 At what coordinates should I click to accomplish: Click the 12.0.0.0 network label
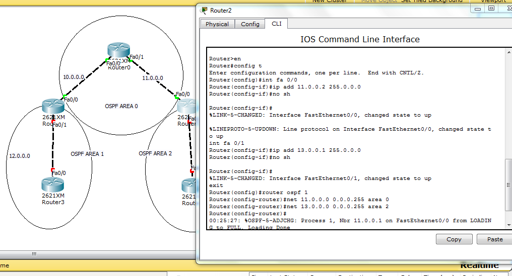[20, 156]
